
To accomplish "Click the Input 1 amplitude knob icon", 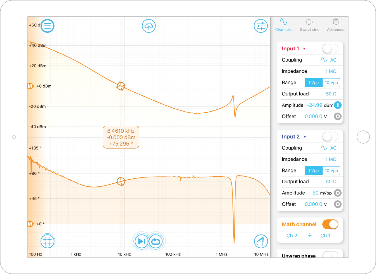I will tap(338, 105).
